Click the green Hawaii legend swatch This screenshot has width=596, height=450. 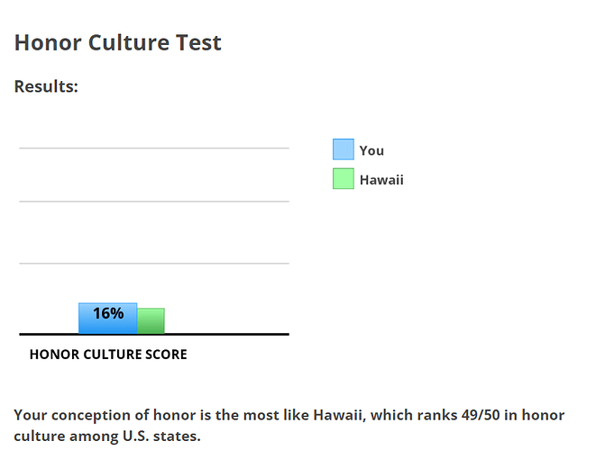[x=344, y=178]
